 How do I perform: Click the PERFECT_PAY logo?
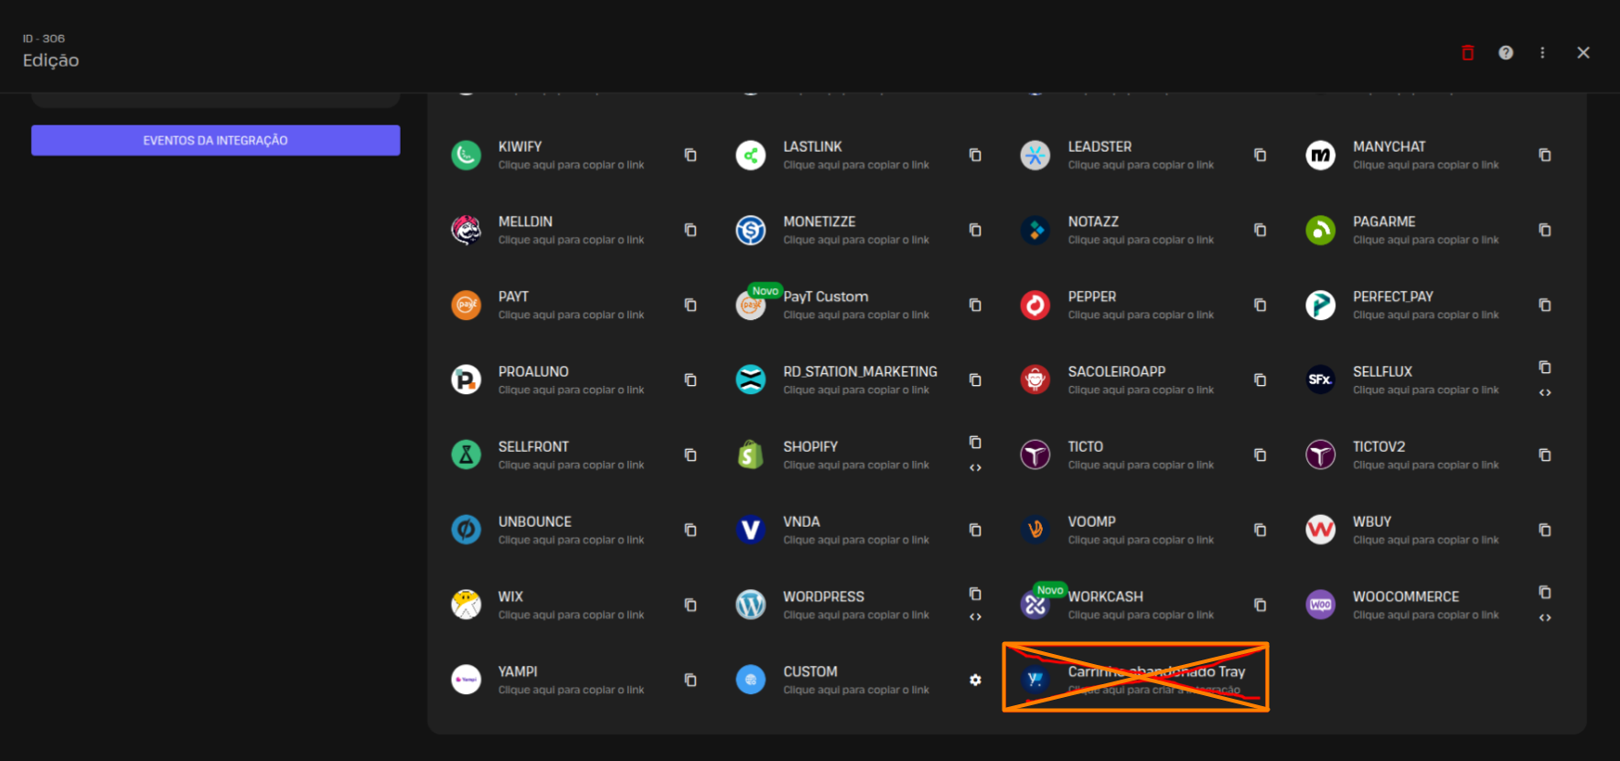tap(1321, 305)
